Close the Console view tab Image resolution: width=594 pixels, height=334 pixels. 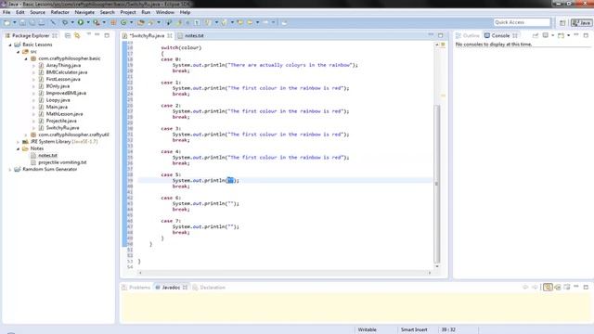point(515,35)
